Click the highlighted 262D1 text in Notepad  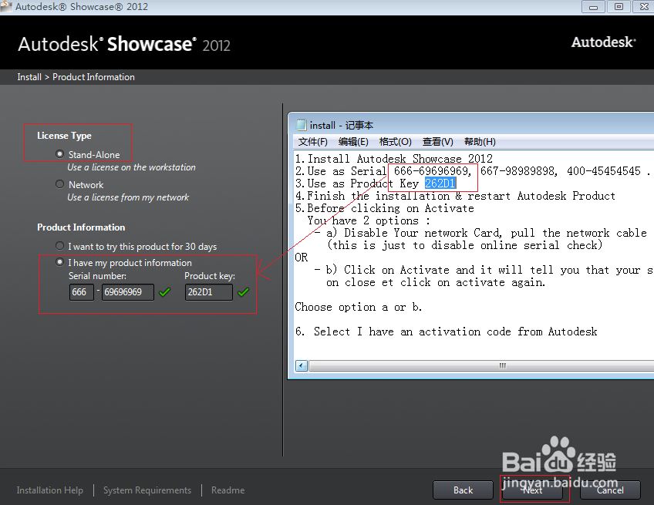tap(440, 183)
